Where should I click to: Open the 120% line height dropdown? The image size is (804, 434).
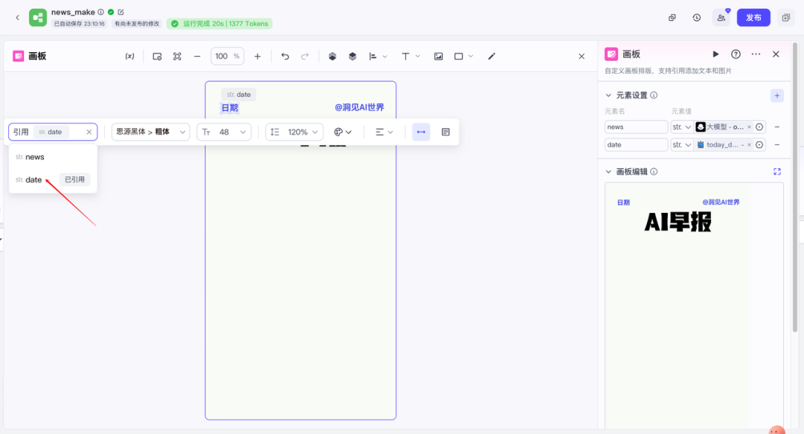click(x=294, y=132)
